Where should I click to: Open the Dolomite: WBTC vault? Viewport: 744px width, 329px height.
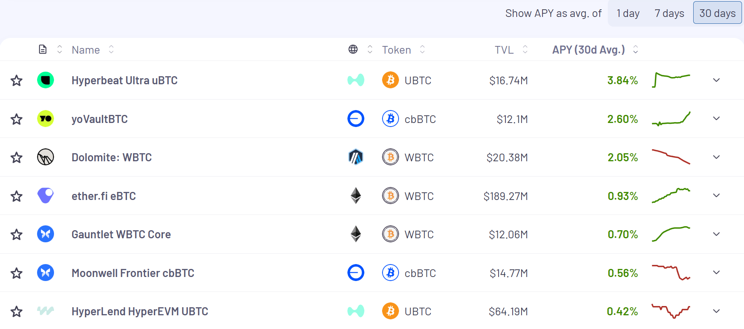[112, 157]
